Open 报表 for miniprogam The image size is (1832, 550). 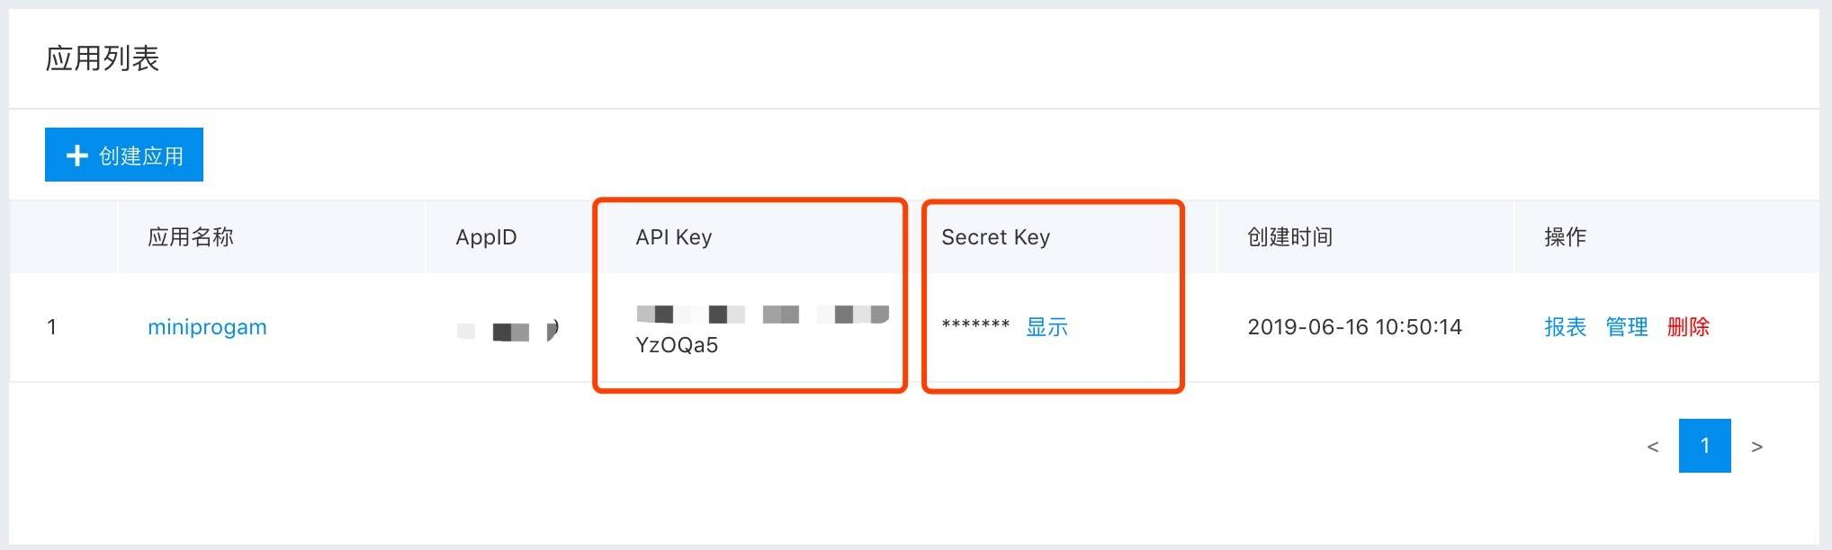pos(1565,327)
